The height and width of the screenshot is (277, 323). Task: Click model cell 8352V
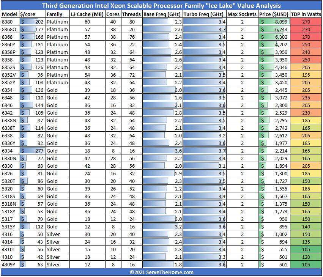[x=10, y=75]
